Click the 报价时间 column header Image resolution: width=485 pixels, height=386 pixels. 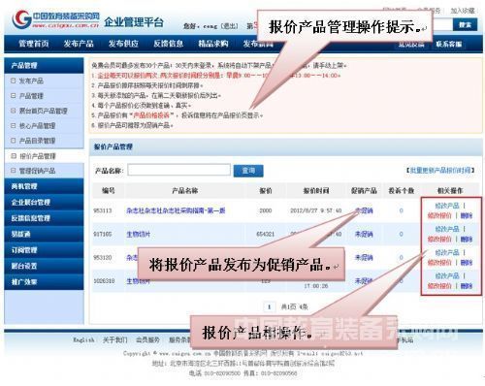316,191
